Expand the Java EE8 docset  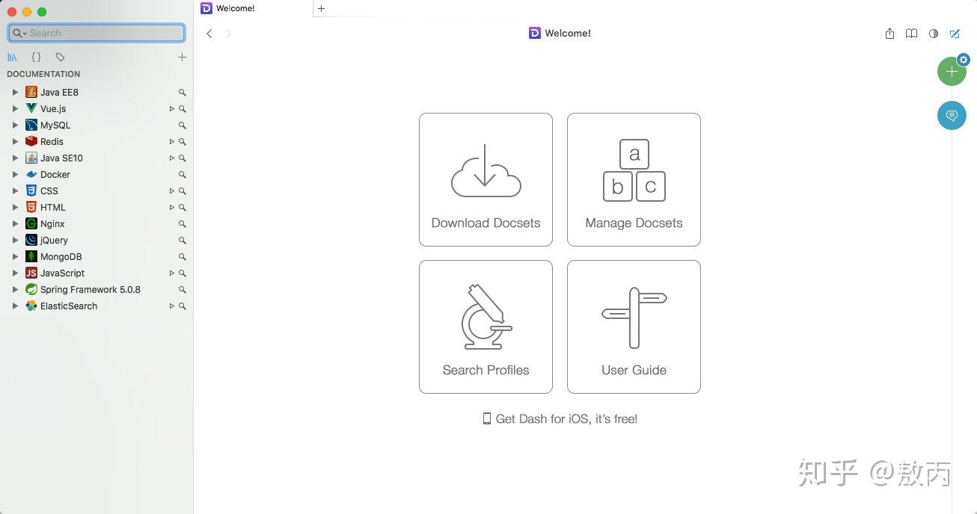coord(15,93)
